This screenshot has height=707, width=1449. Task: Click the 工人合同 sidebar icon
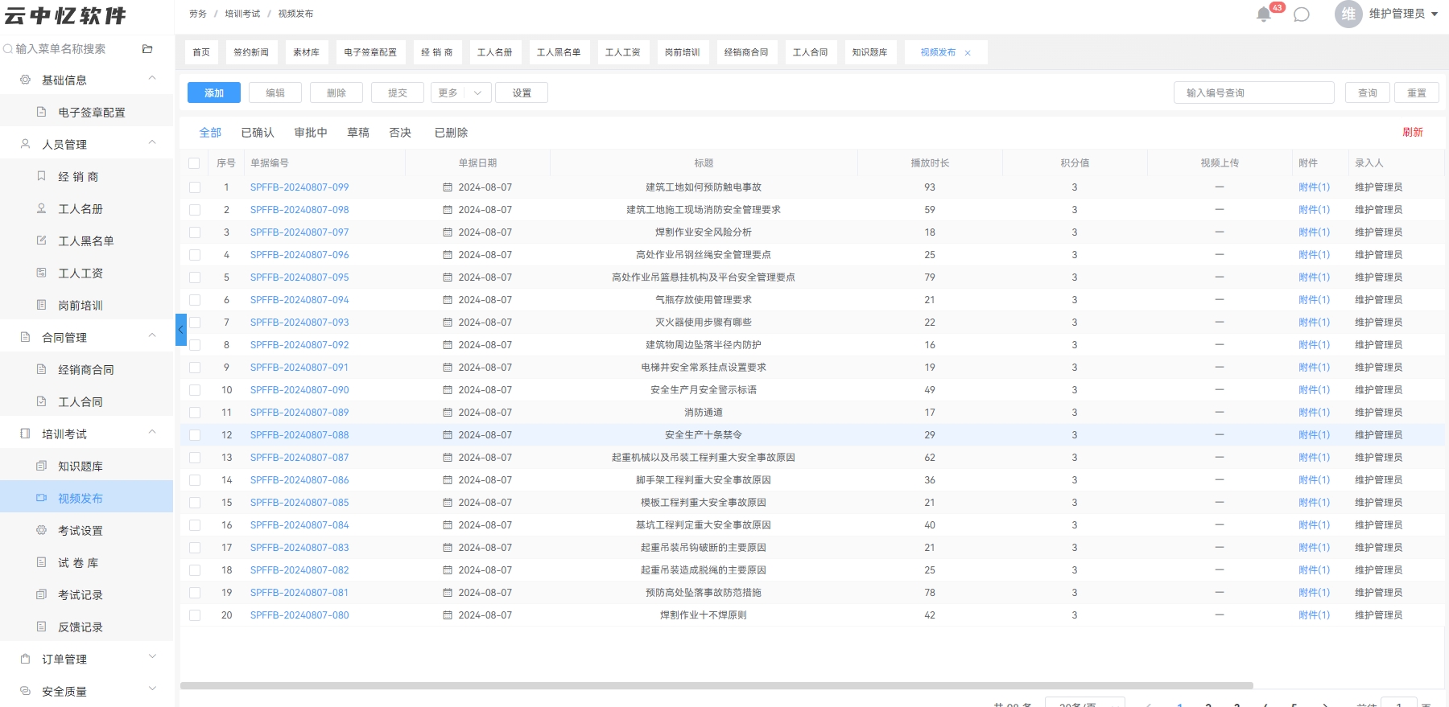(41, 401)
